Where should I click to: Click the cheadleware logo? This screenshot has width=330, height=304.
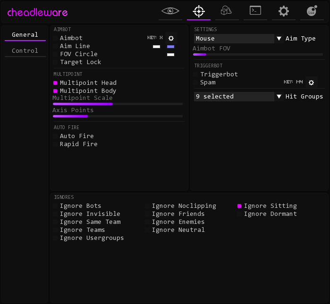click(37, 12)
